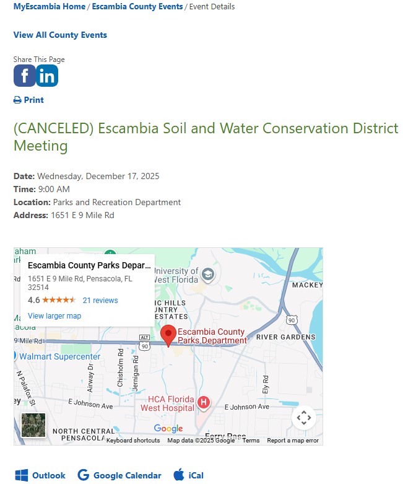This screenshot has width=403, height=484.
Task: Click the HCA Florida West Hospital marker
Action: [x=203, y=403]
